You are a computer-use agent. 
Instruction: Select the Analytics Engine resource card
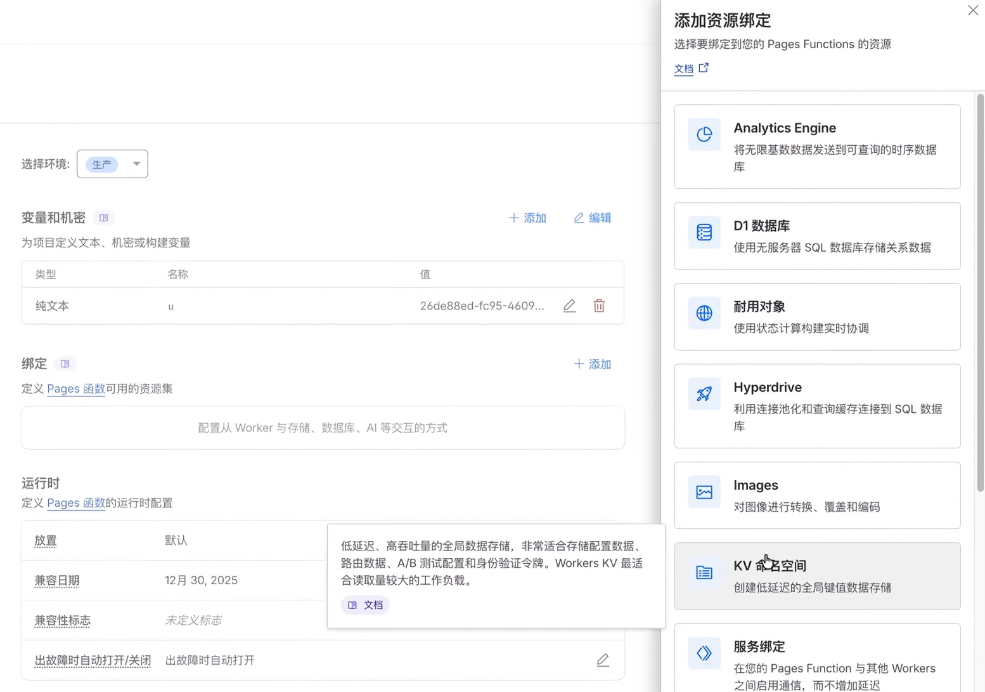tap(817, 147)
